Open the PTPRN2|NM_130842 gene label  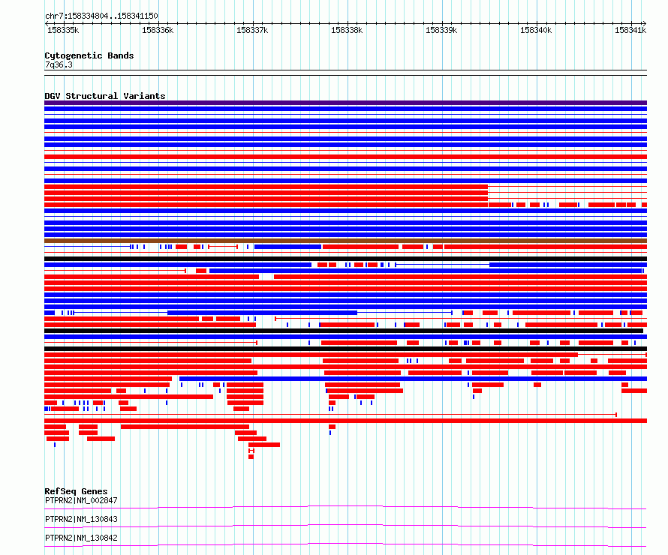click(81, 538)
